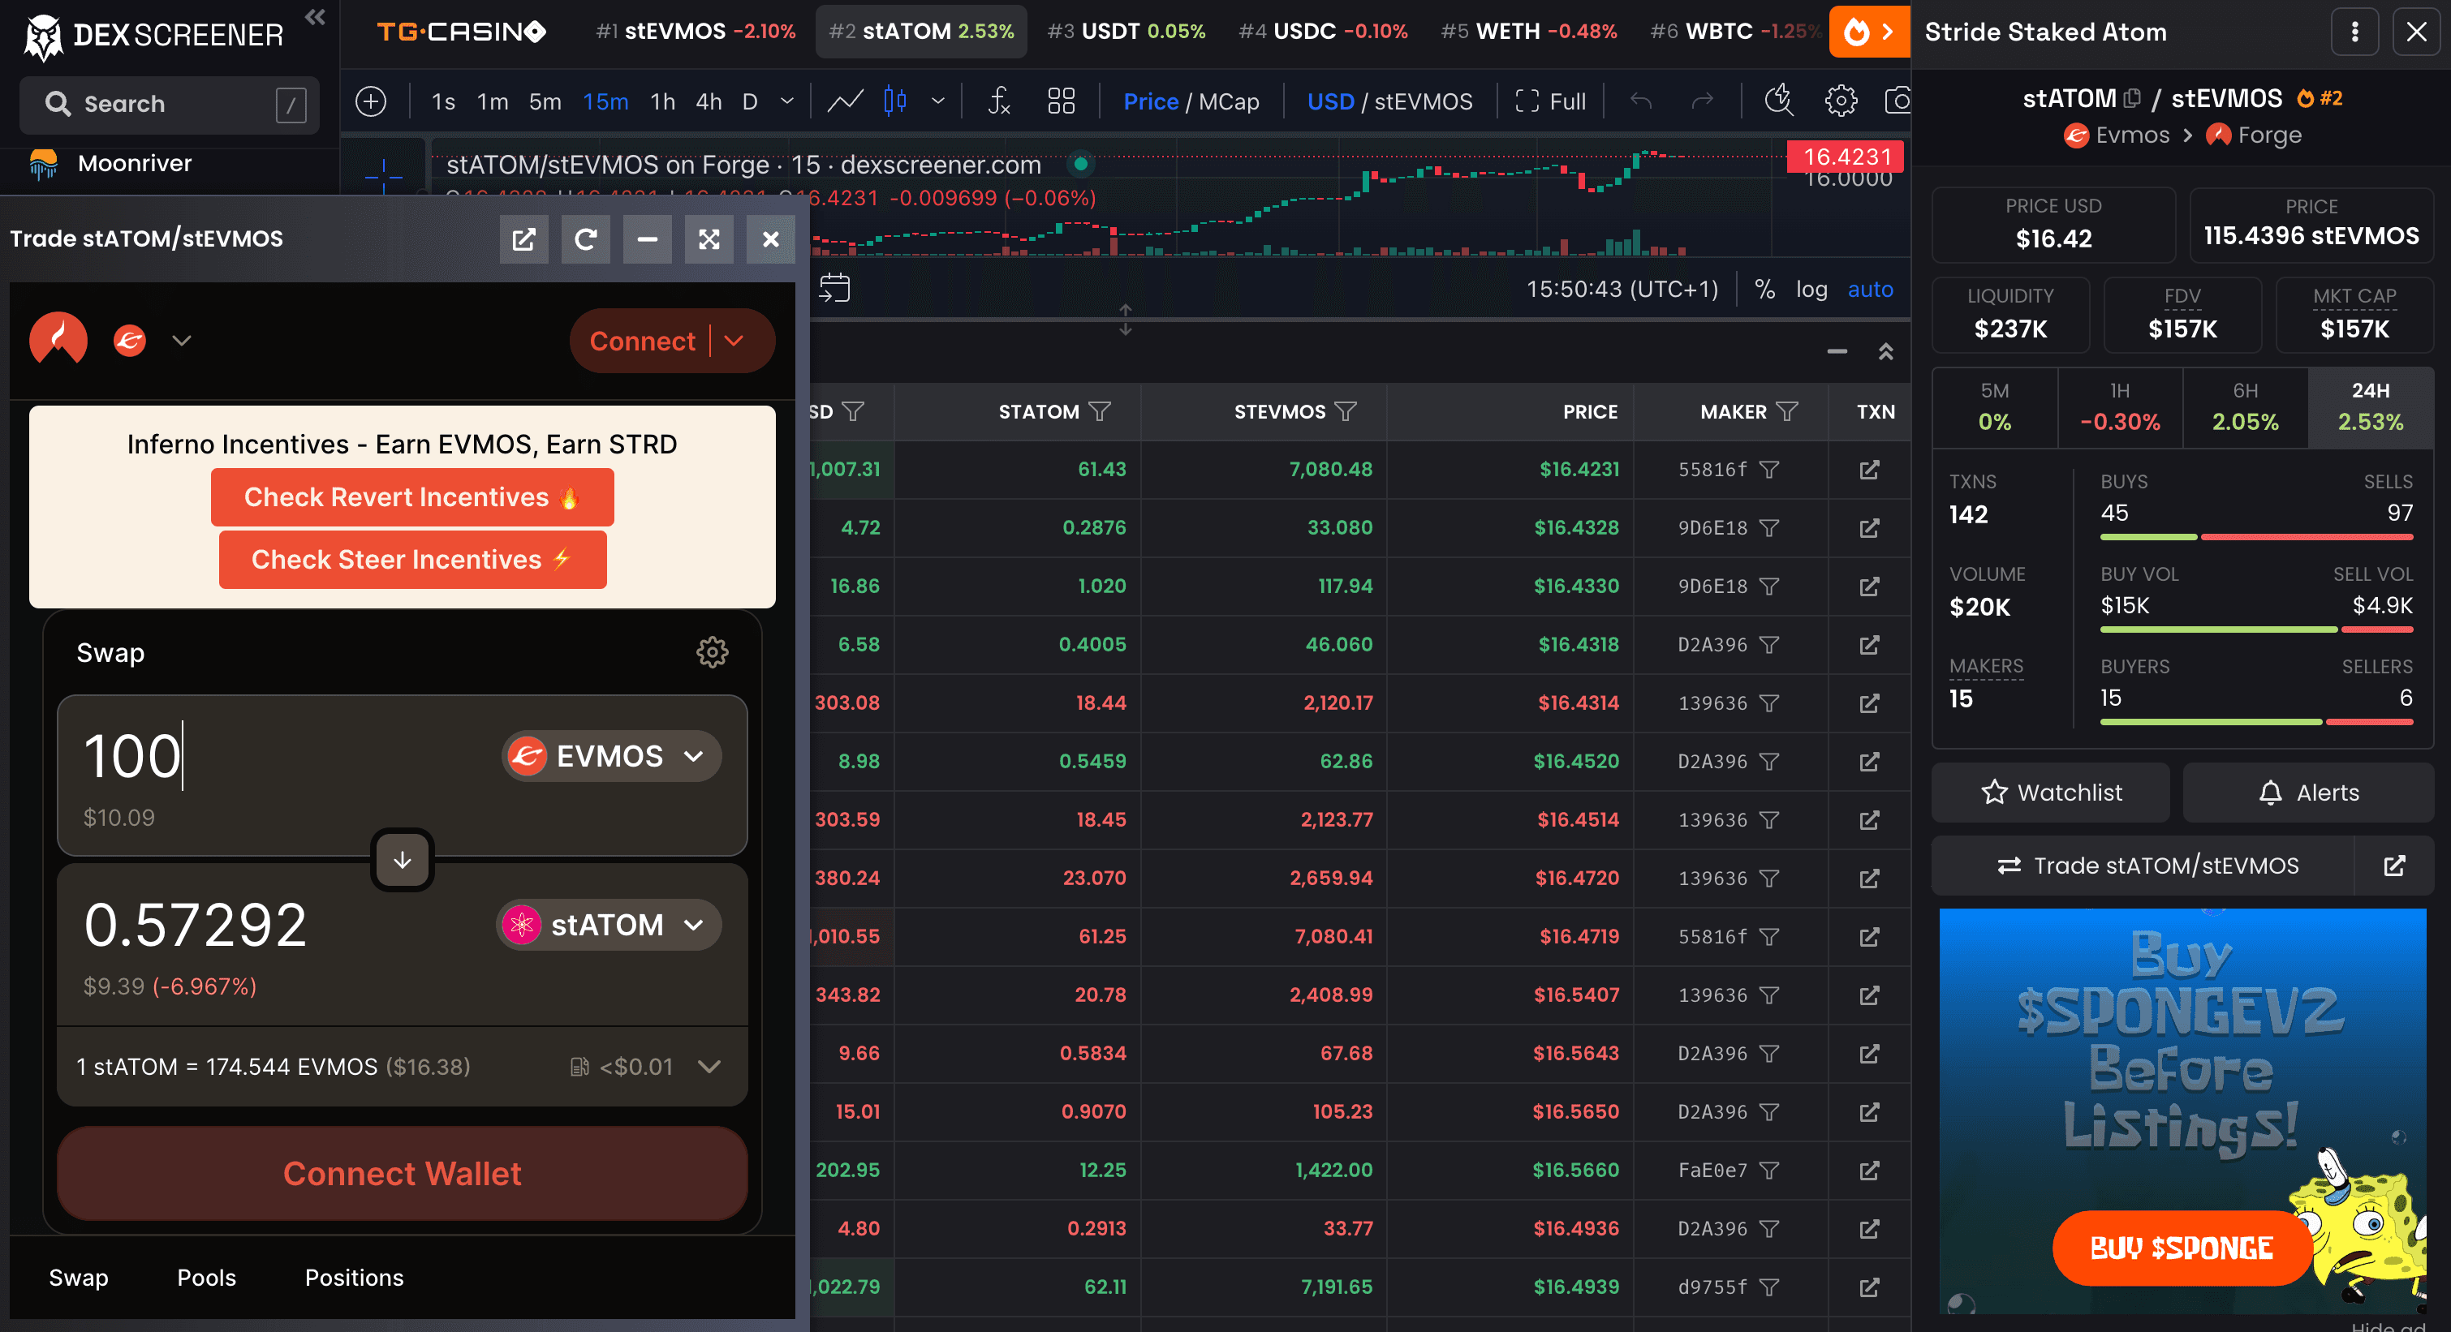The width and height of the screenshot is (2451, 1332).
Task: Open the go-to-date calendar icon
Action: (x=834, y=288)
